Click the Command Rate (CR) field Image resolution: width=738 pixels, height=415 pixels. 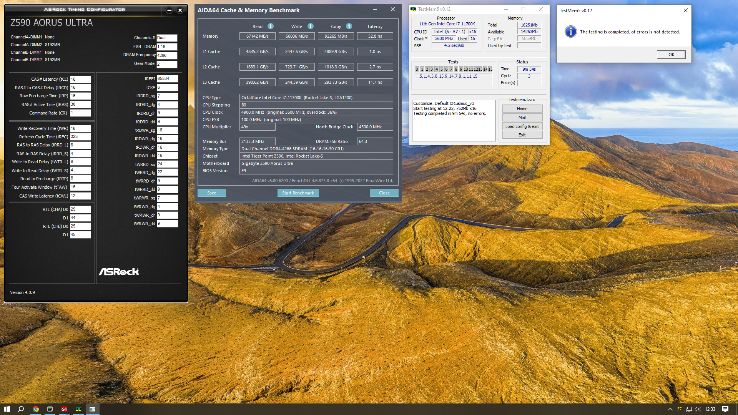pos(80,113)
